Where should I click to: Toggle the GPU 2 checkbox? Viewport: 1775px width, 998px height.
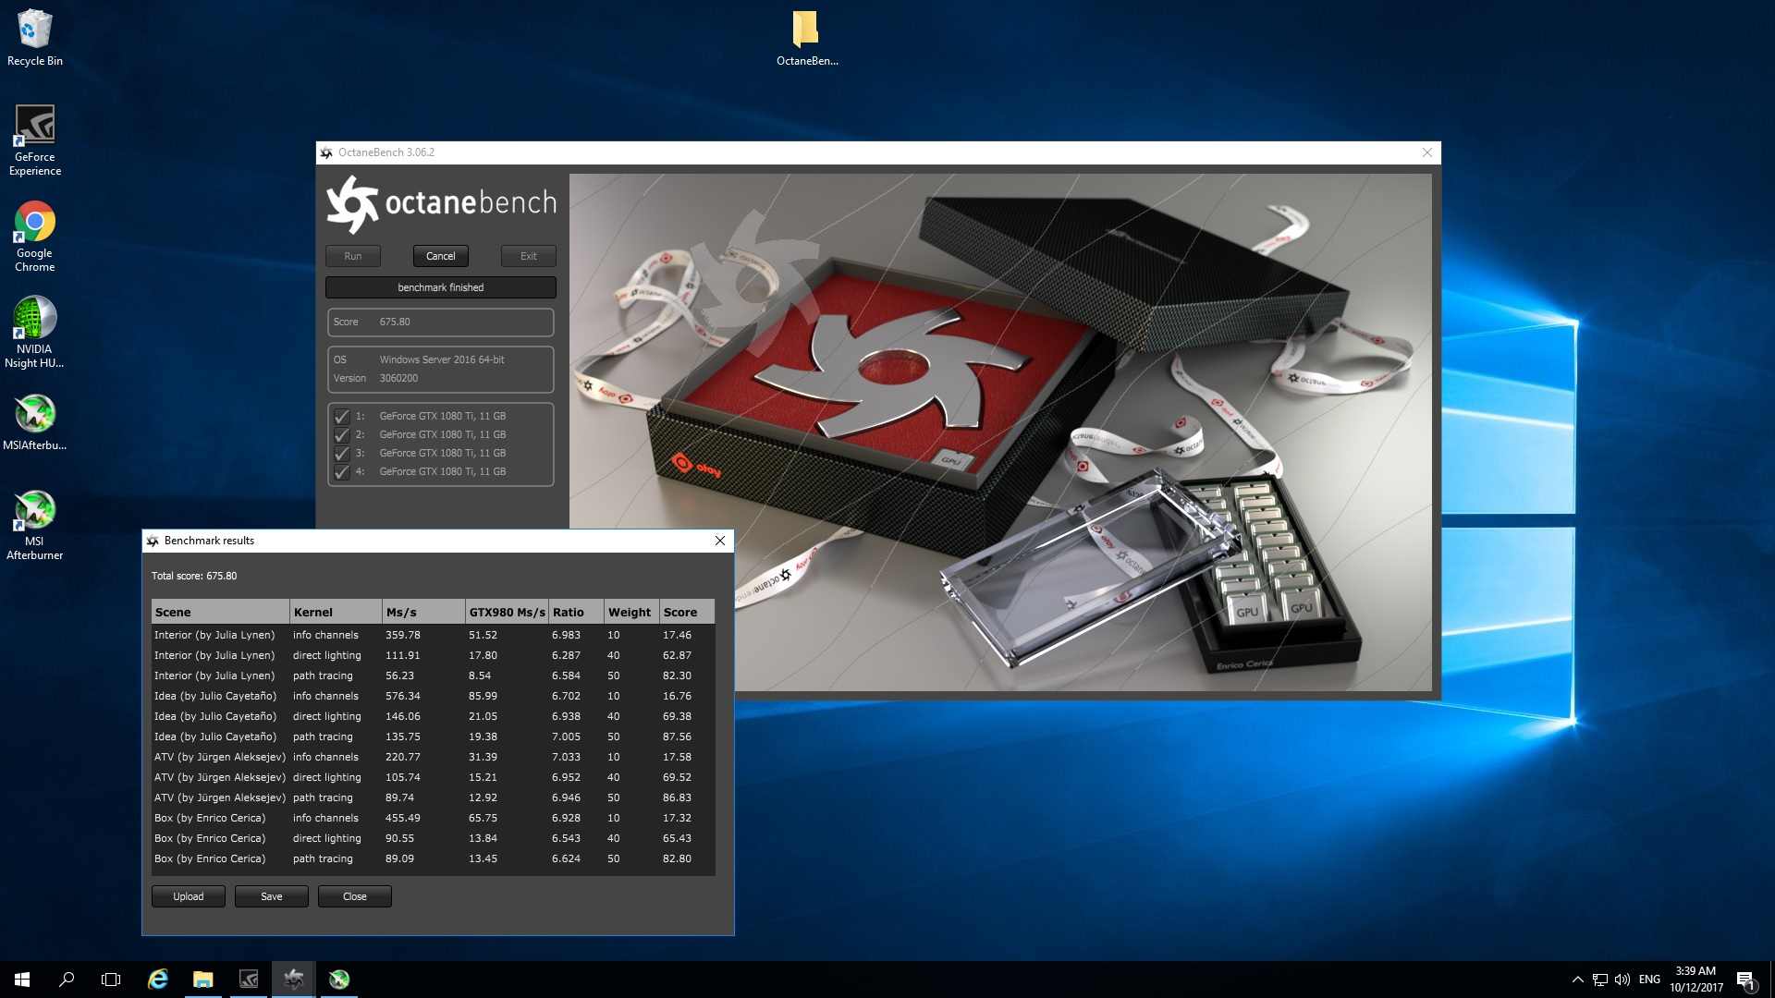pos(341,435)
